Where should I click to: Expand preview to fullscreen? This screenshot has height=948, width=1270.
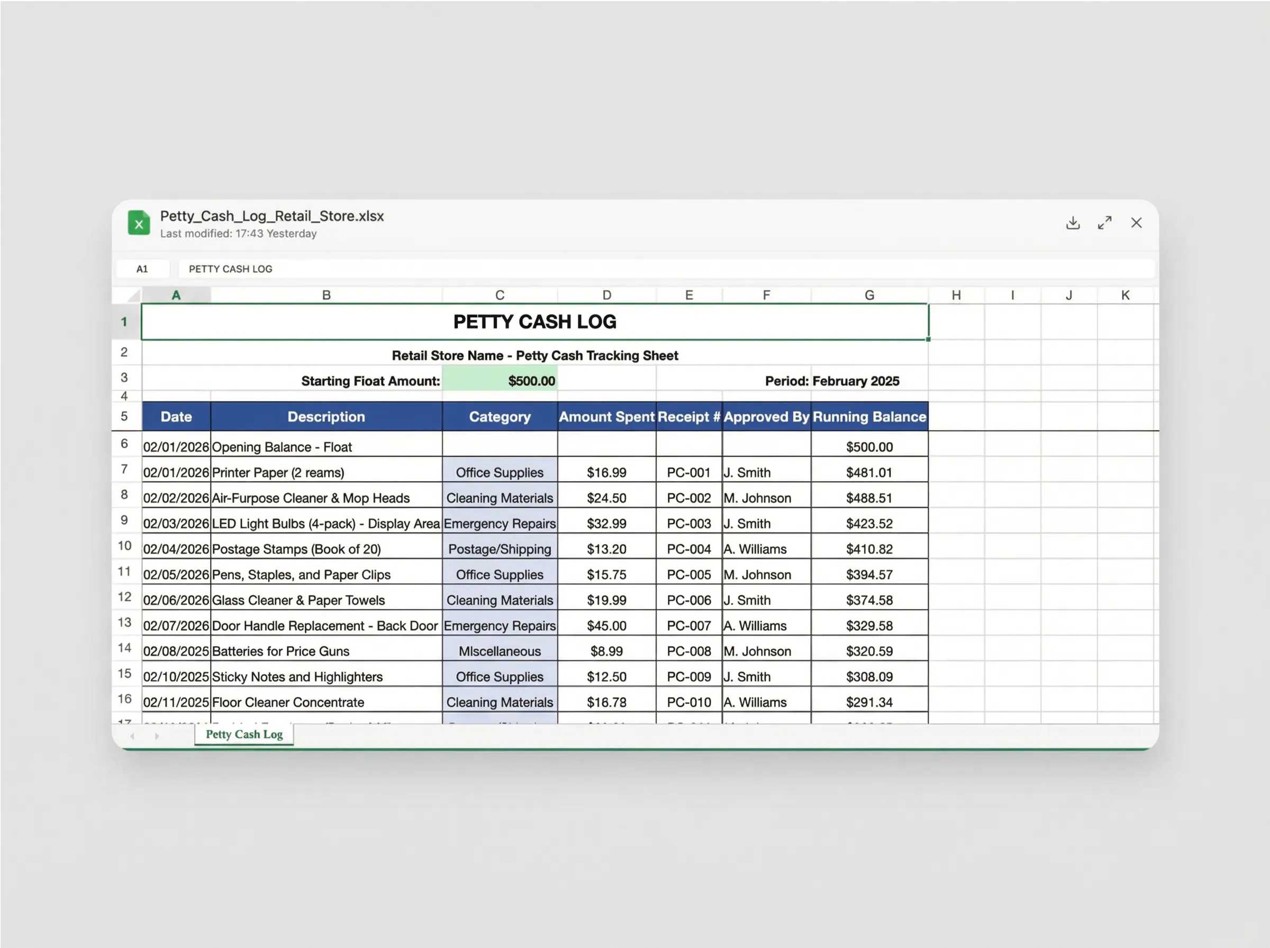(x=1104, y=223)
